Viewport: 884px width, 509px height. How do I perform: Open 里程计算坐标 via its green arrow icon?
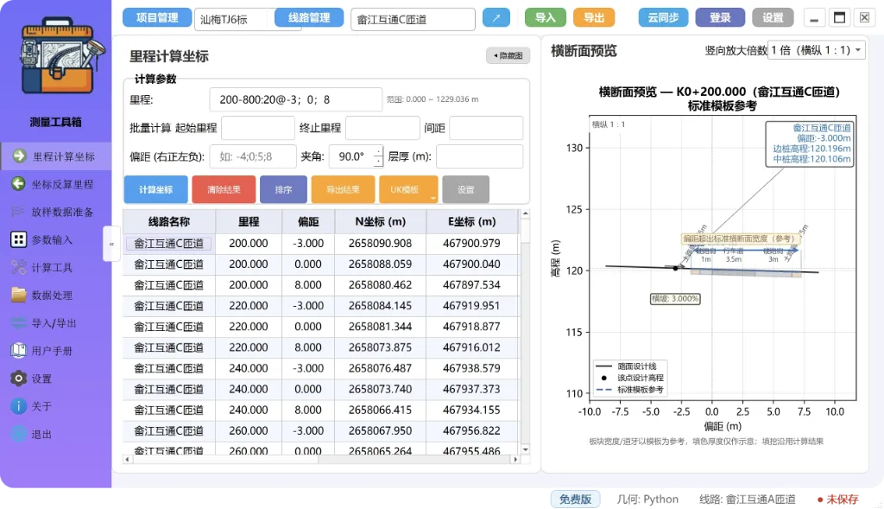[19, 156]
